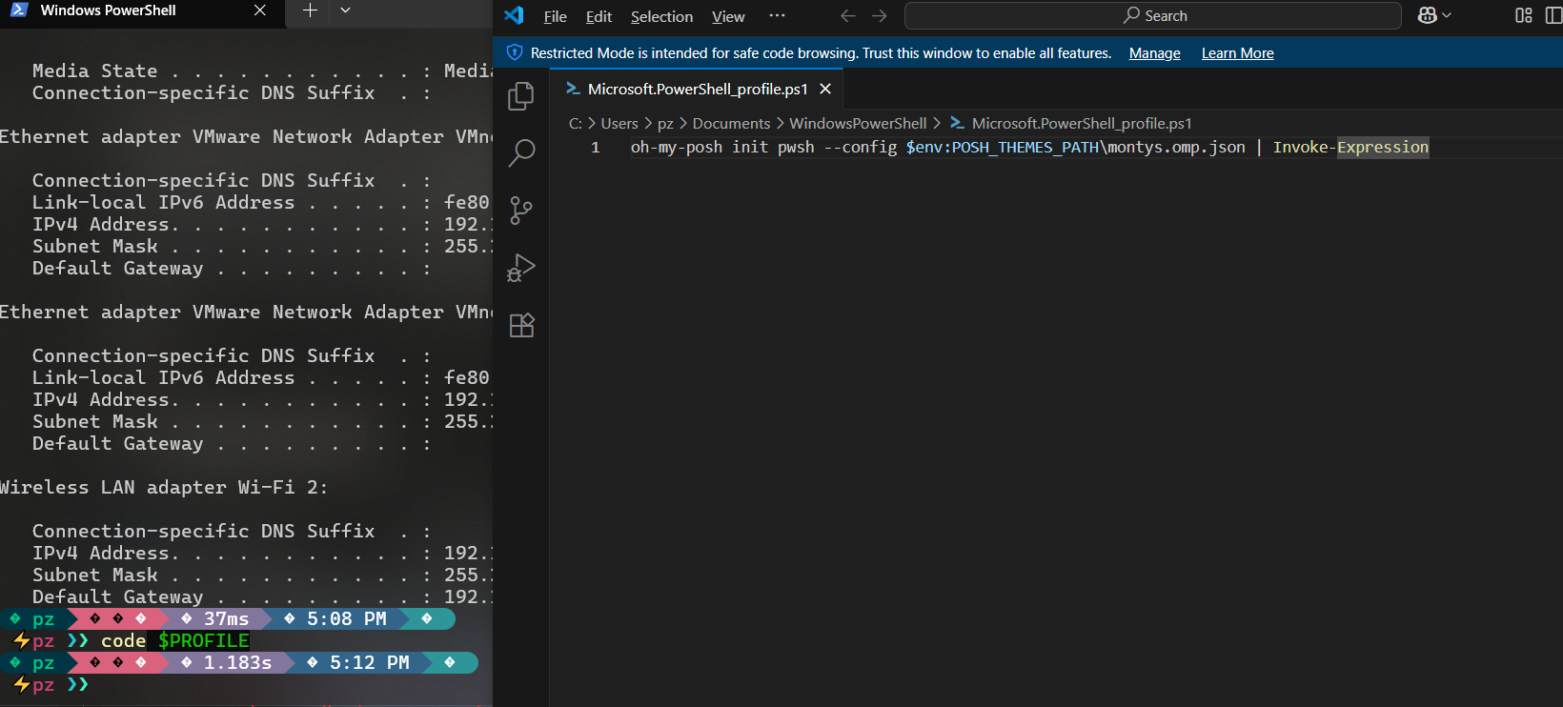The width and height of the screenshot is (1563, 707).
Task: Open the Customize Layout icon
Action: pyautogui.click(x=1524, y=15)
